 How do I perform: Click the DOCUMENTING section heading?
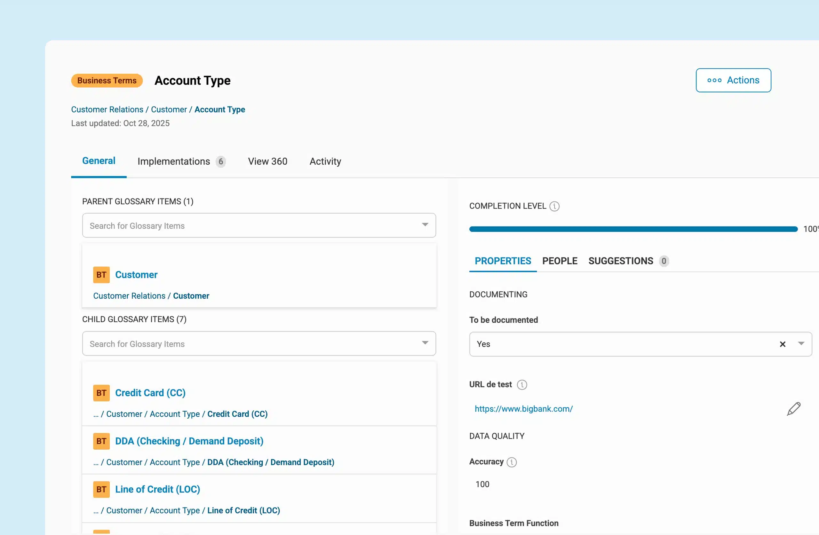click(498, 295)
